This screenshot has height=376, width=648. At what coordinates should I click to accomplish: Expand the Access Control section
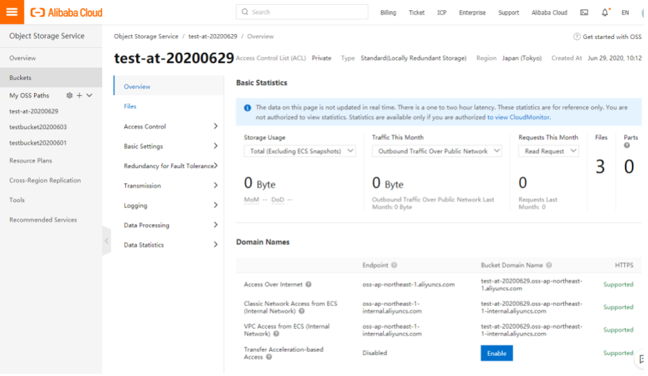point(170,126)
